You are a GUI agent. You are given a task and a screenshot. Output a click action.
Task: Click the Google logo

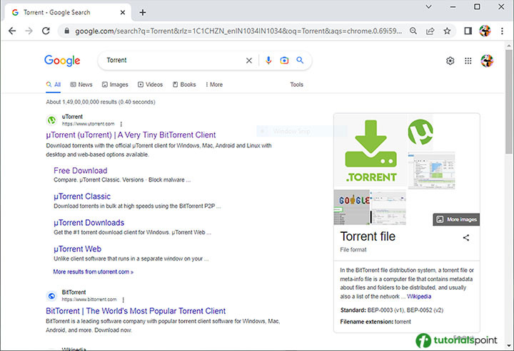tap(62, 61)
